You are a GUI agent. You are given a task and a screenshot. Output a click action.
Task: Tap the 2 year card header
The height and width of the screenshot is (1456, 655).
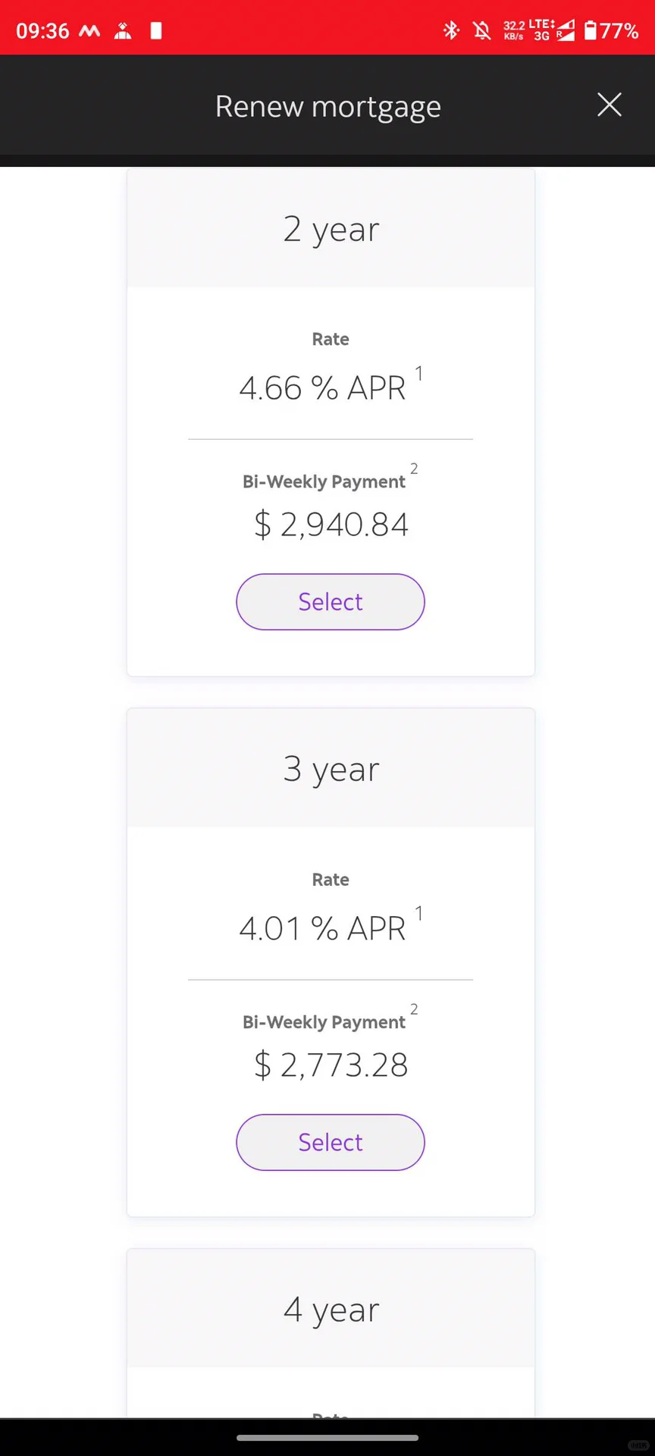point(331,228)
